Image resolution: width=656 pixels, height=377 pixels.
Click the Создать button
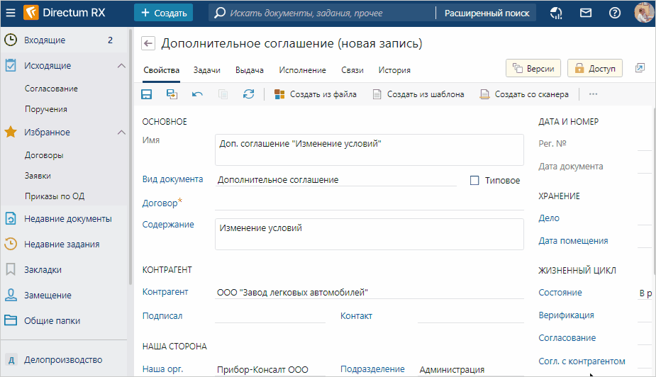click(164, 13)
